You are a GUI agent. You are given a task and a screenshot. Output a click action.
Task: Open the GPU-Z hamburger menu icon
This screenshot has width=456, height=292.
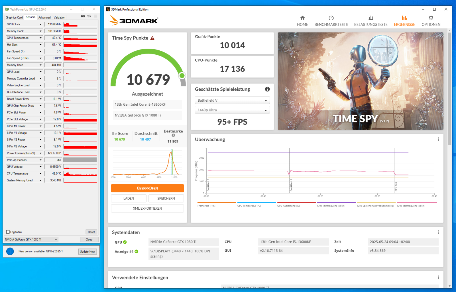pyautogui.click(x=96, y=16)
